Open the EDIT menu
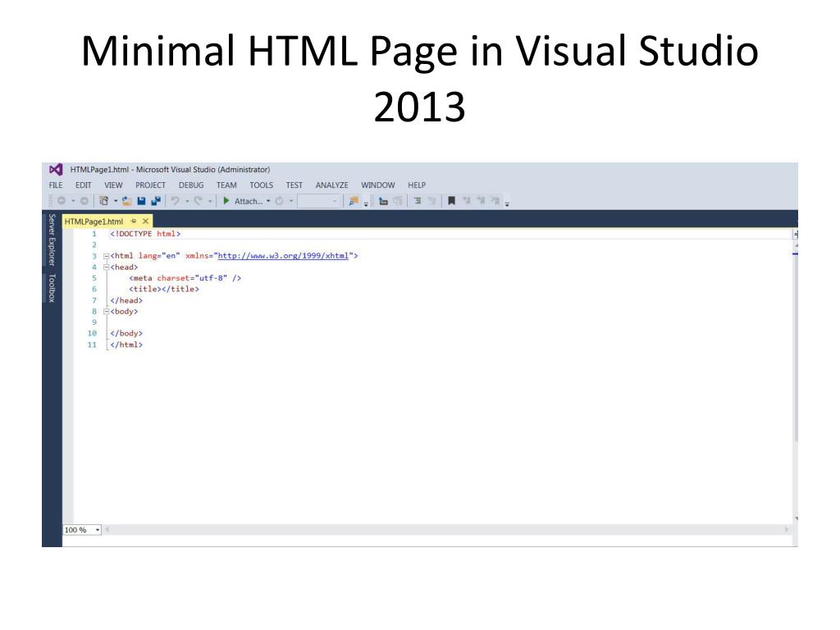The image size is (840, 630). click(83, 185)
